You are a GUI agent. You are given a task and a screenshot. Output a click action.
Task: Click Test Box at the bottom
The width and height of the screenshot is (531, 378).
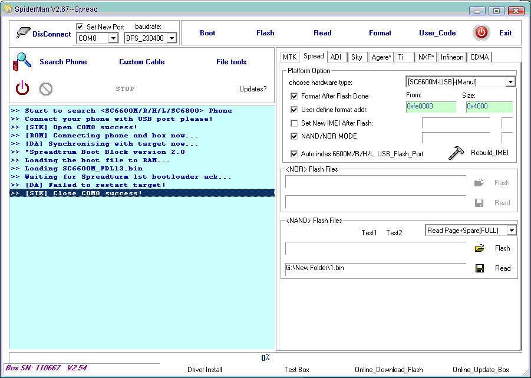pos(296,370)
